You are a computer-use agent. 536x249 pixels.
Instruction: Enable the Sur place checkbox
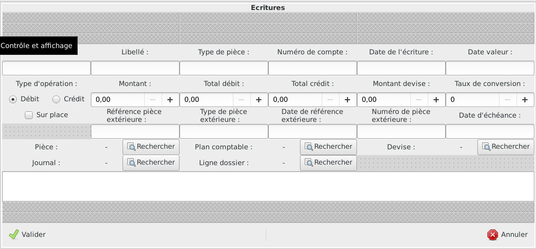pyautogui.click(x=29, y=115)
